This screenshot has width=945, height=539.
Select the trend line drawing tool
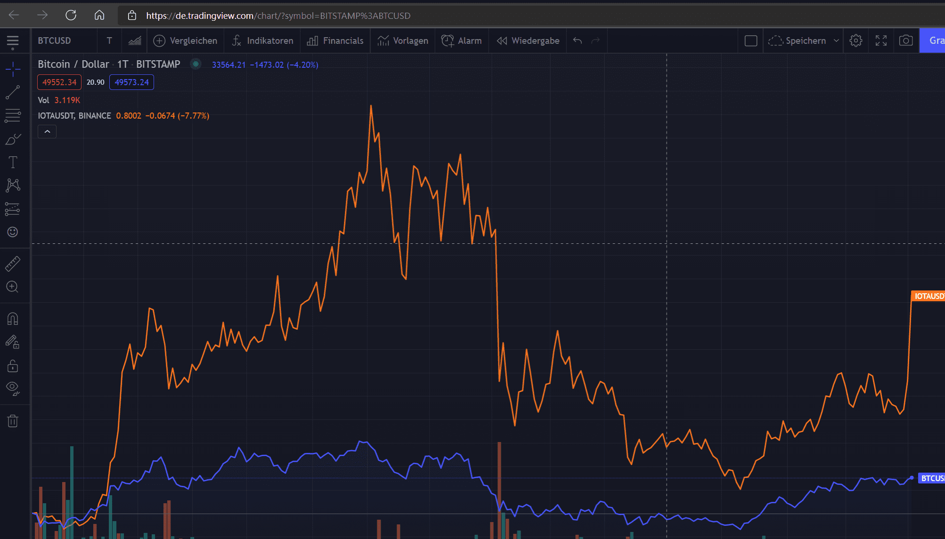(x=13, y=92)
